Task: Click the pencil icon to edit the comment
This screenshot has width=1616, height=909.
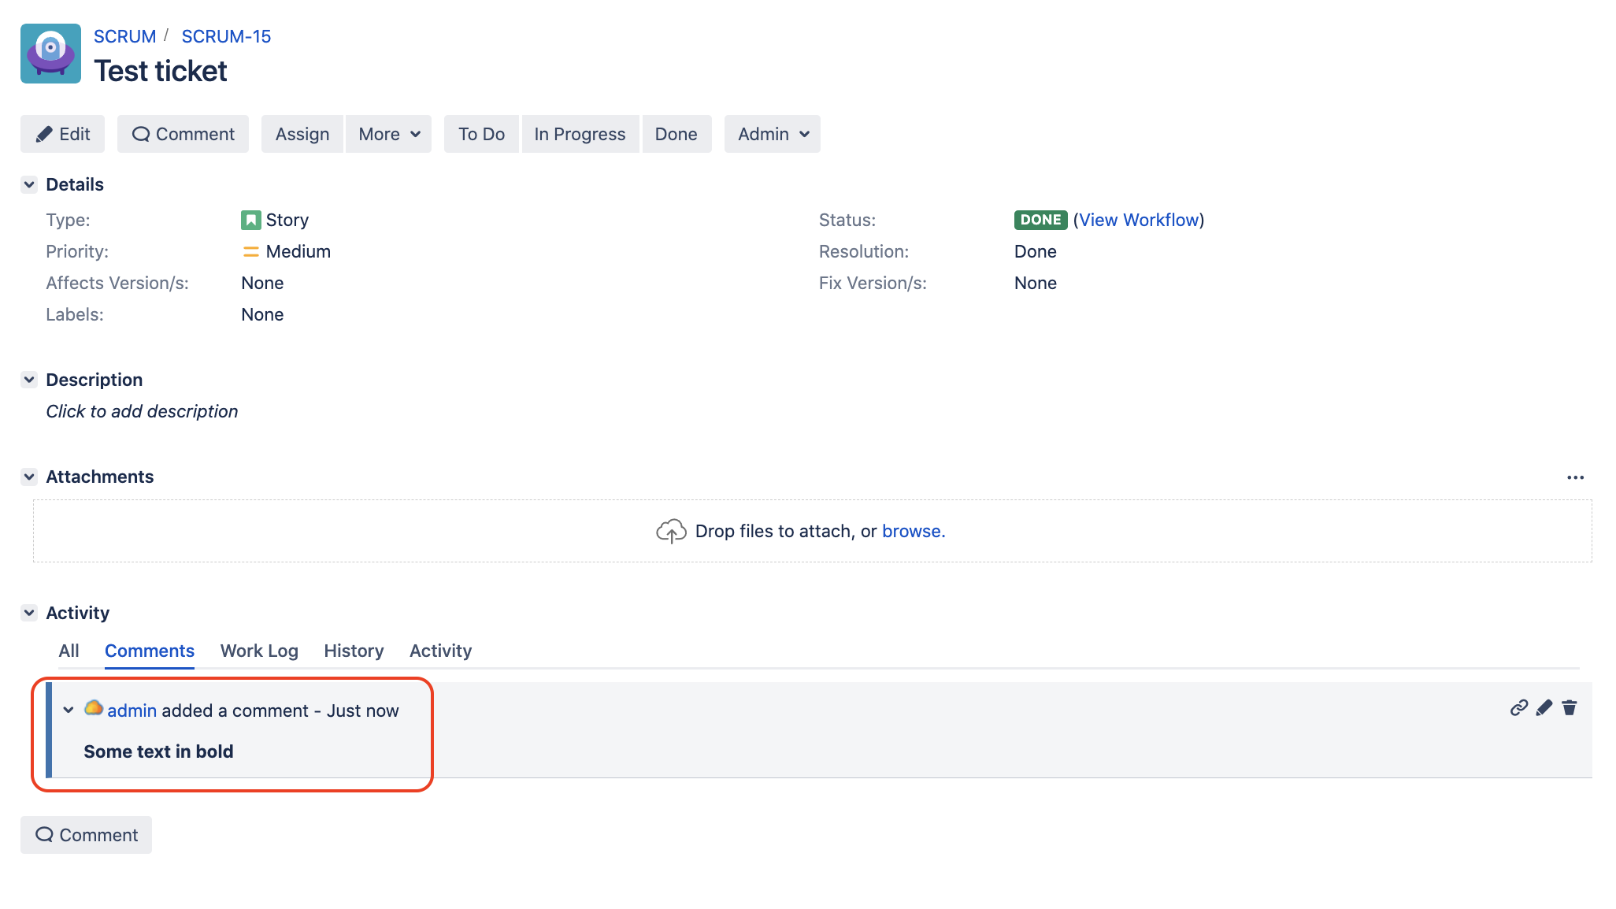Action: (x=1544, y=707)
